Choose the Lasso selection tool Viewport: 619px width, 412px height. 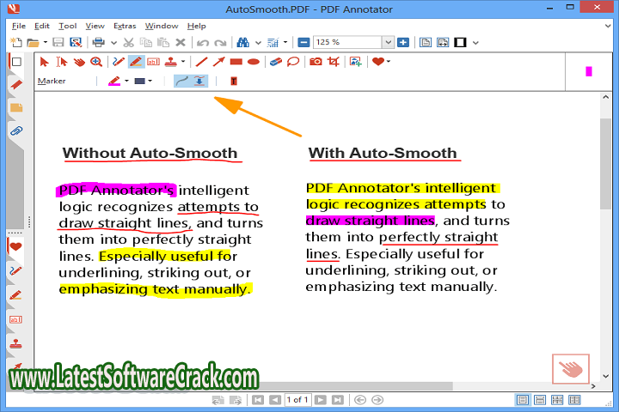(x=293, y=62)
